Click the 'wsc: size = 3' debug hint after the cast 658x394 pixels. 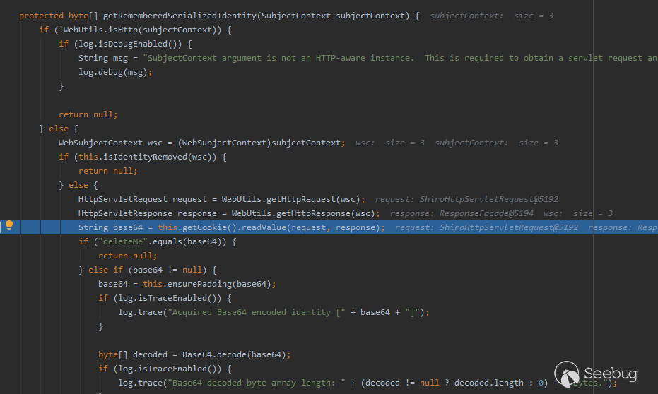click(390, 143)
